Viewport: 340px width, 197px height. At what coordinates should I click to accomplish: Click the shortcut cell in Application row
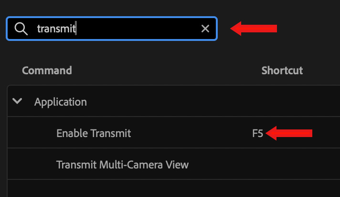pyautogui.click(x=282, y=102)
